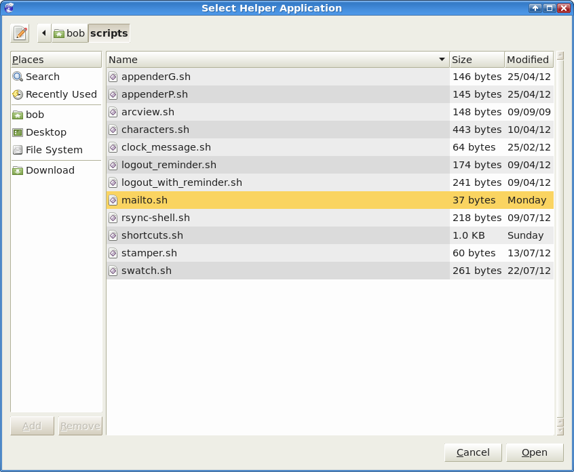The image size is (574, 472).
Task: Select the appenderG.sh script file icon
Action: click(113, 77)
